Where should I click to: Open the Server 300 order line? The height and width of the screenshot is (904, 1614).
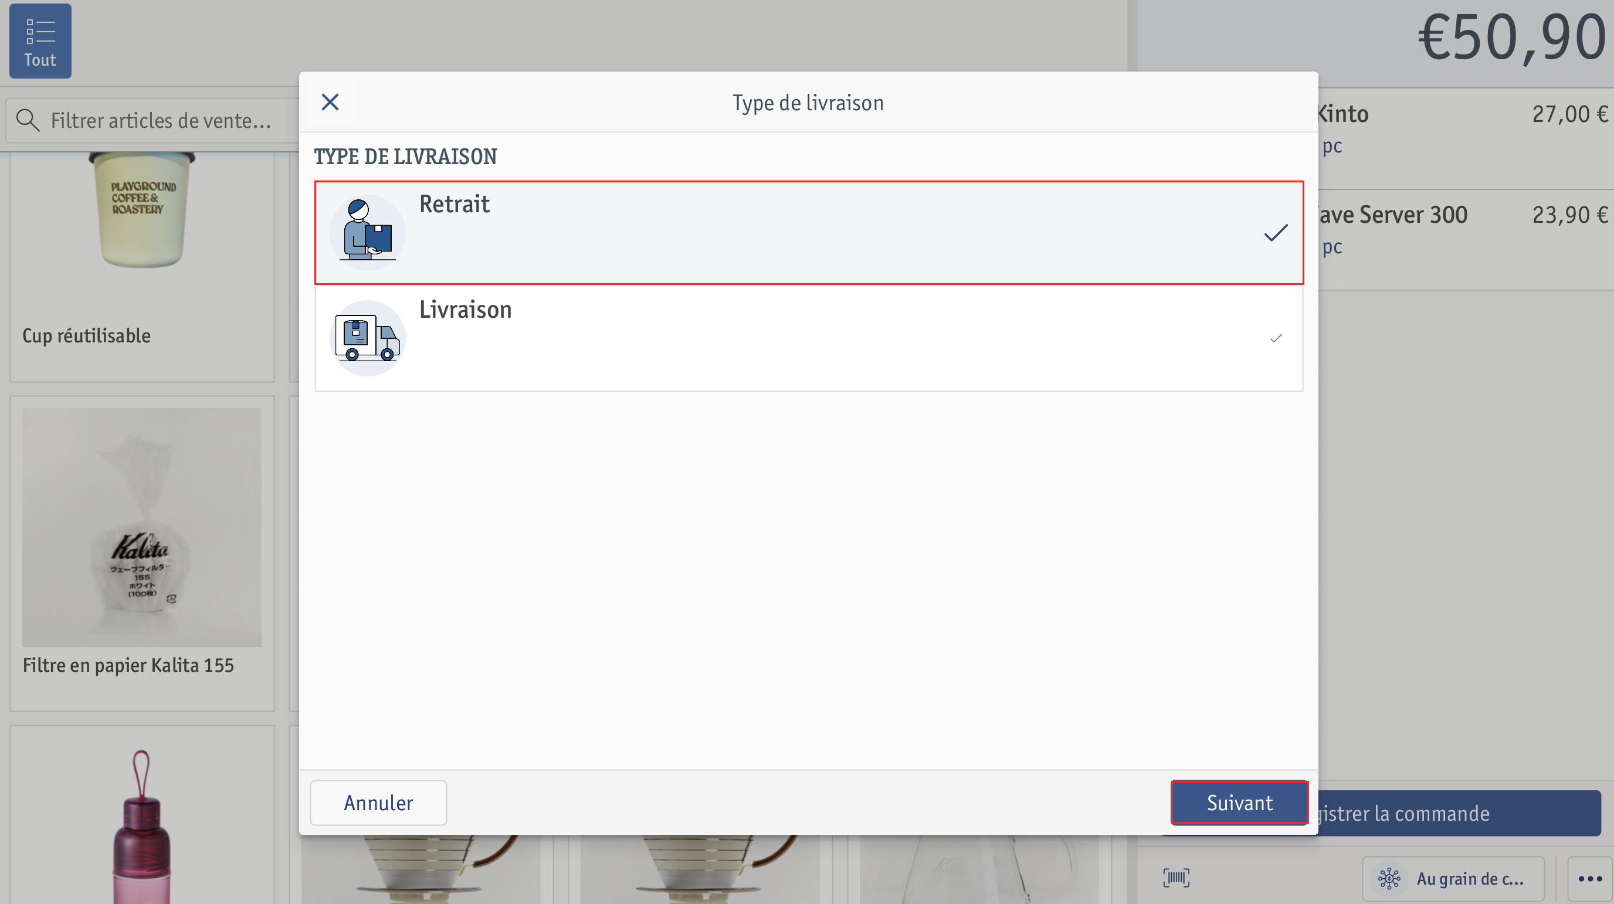[1466, 240]
